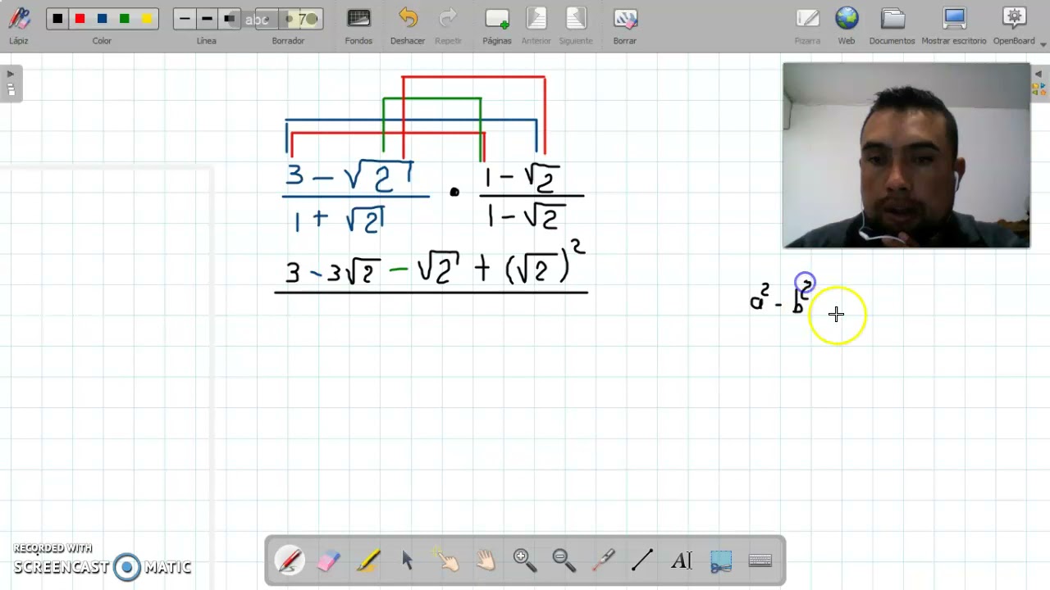Image resolution: width=1050 pixels, height=590 pixels.
Task: Choose the yellow pen color
Action: click(x=146, y=19)
